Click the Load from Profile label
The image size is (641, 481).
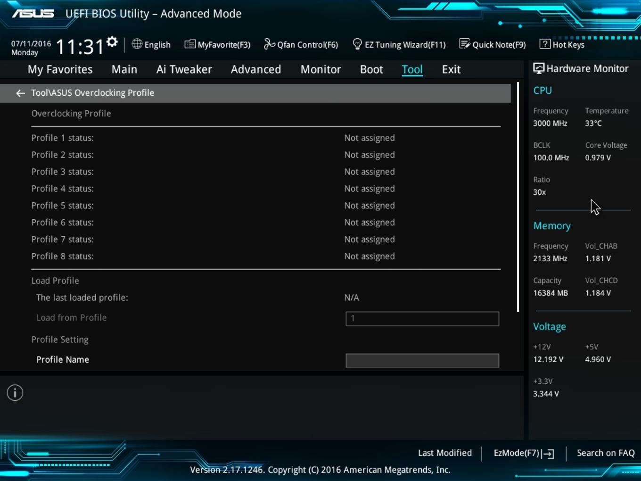71,317
